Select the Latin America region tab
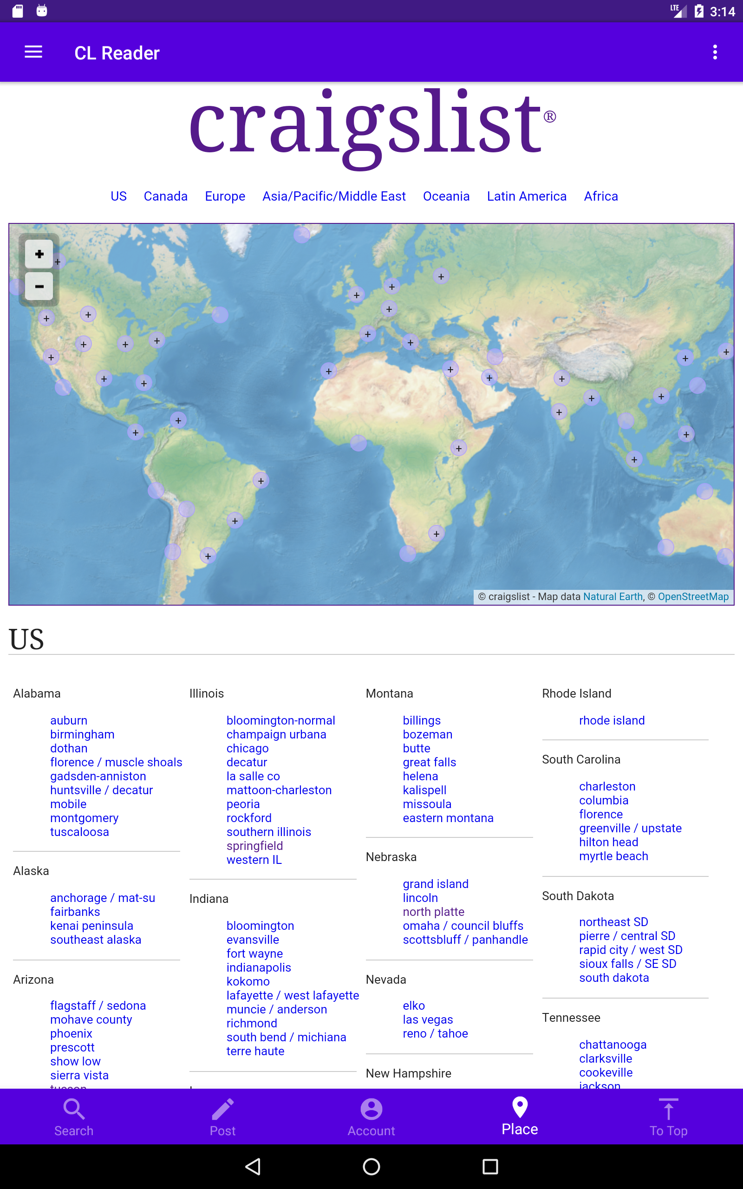This screenshot has height=1189, width=743. click(527, 196)
